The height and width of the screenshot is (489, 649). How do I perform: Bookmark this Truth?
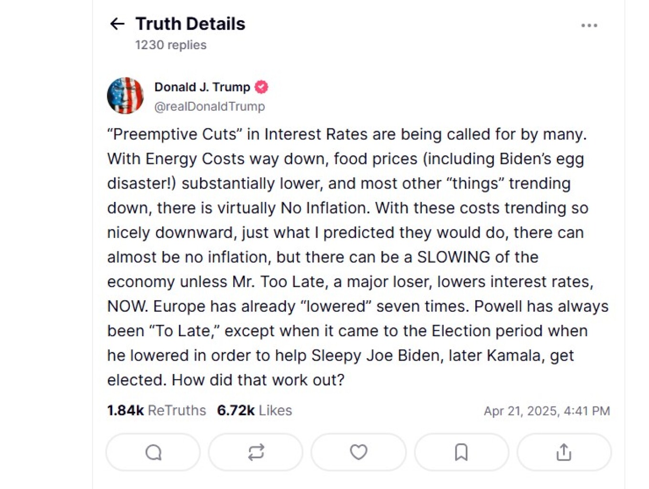coord(461,452)
